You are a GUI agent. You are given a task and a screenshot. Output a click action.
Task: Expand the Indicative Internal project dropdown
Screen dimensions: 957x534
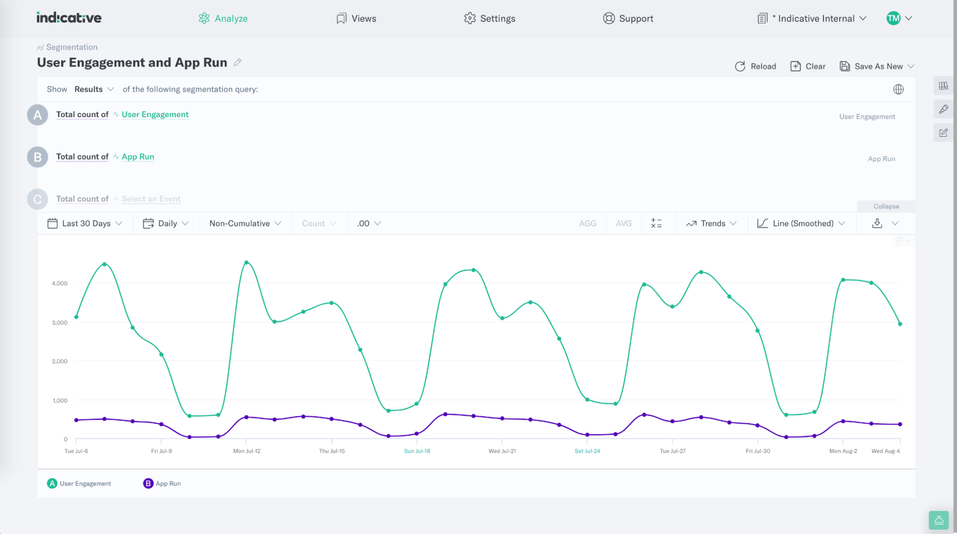[x=812, y=18]
